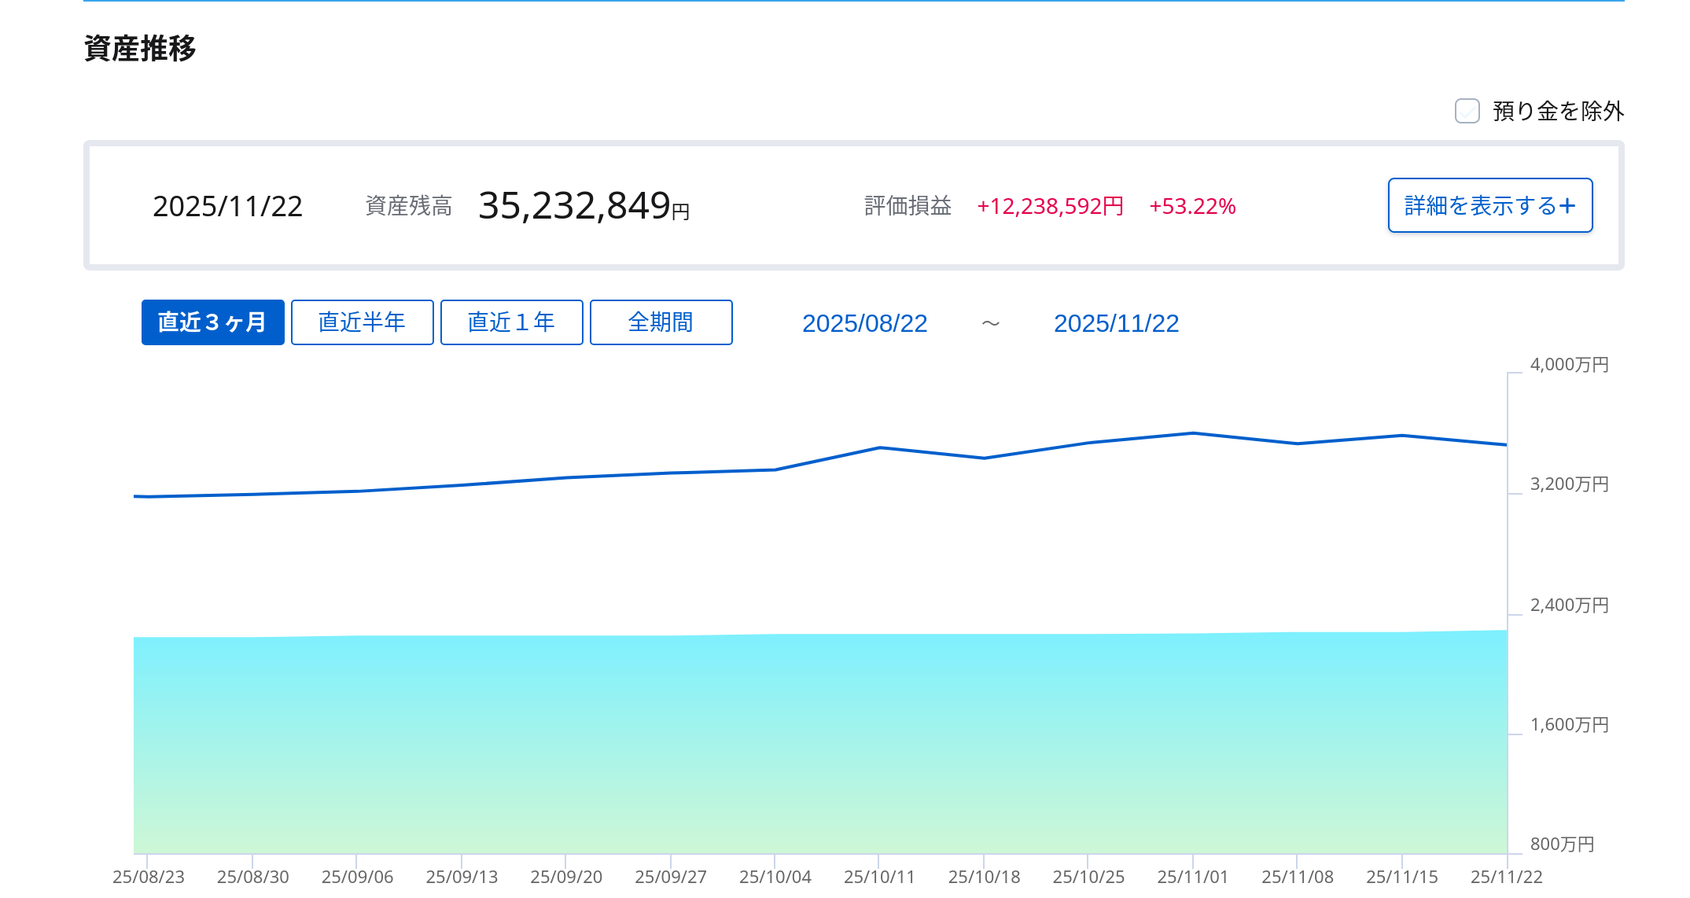Switch to 直近半年 period tab
The width and height of the screenshot is (1690, 898).
[x=362, y=322]
